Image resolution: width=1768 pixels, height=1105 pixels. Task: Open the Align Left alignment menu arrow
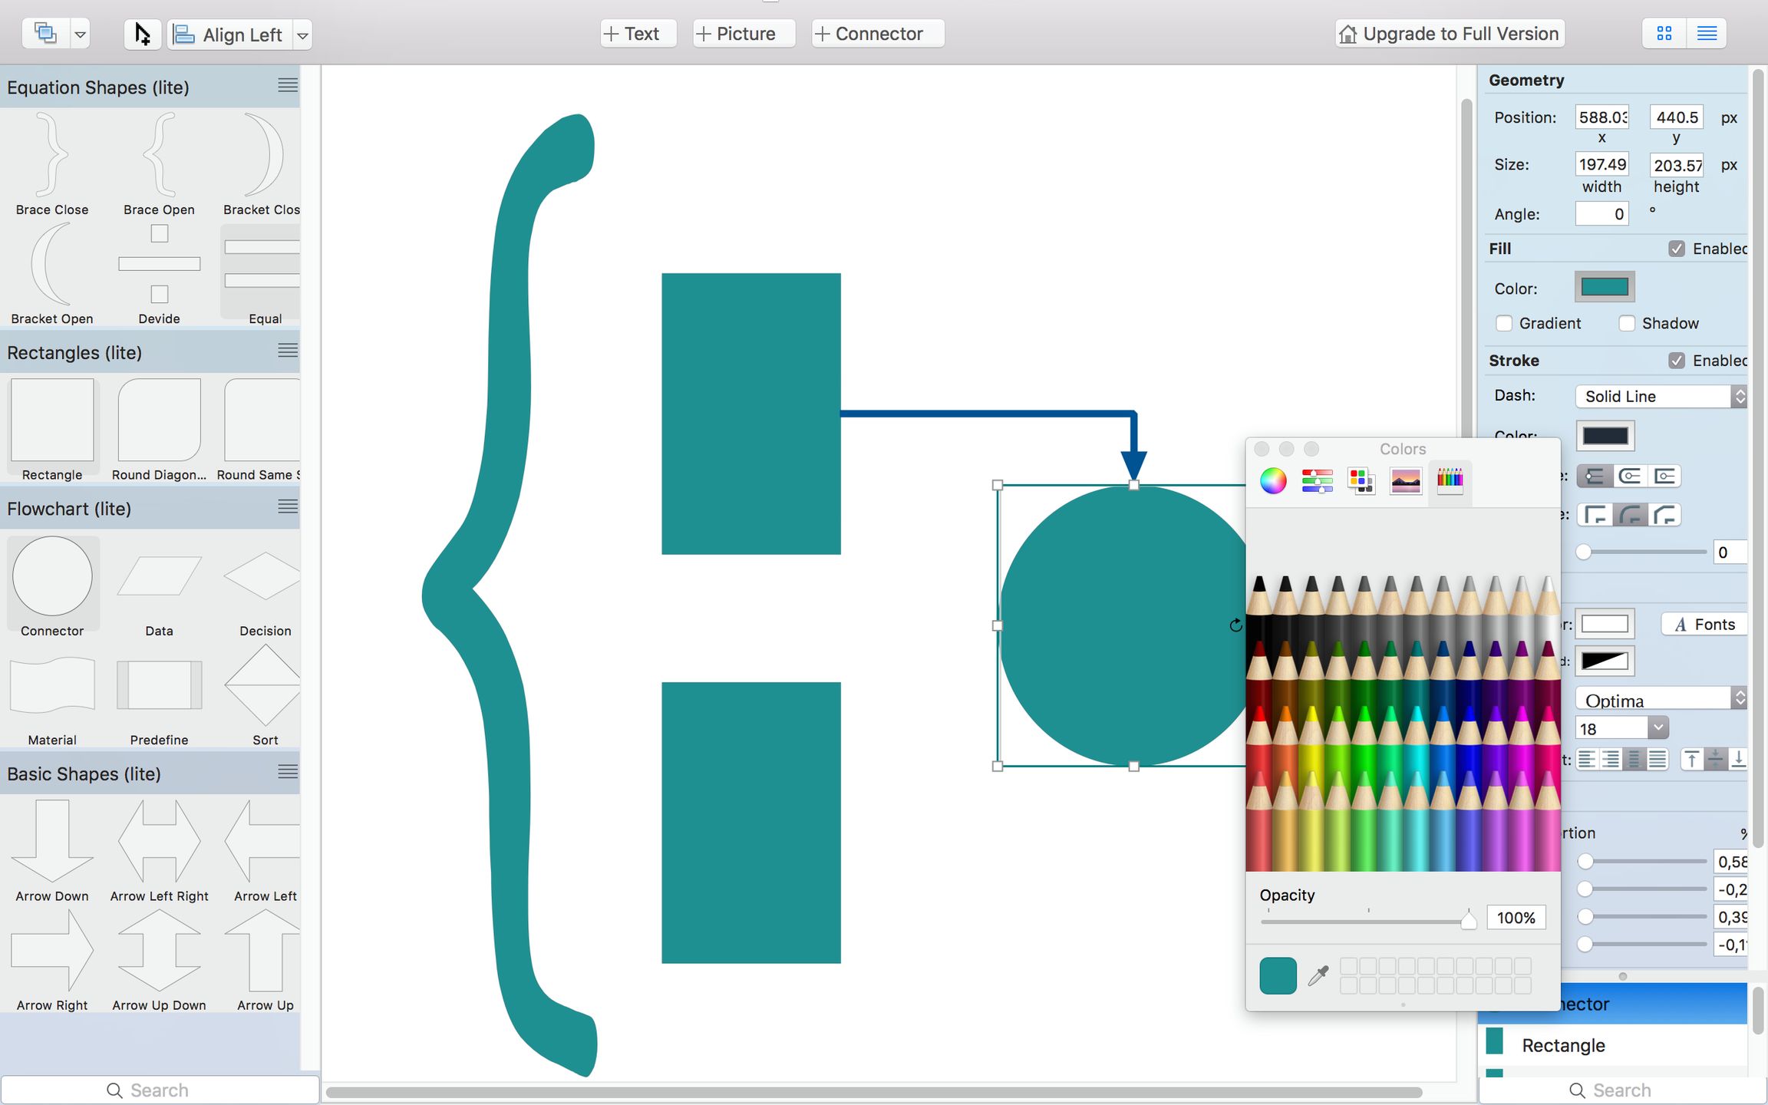(x=302, y=35)
